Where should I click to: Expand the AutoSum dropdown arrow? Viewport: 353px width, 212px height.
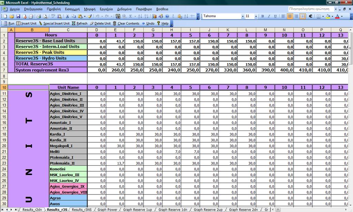click(135, 16)
